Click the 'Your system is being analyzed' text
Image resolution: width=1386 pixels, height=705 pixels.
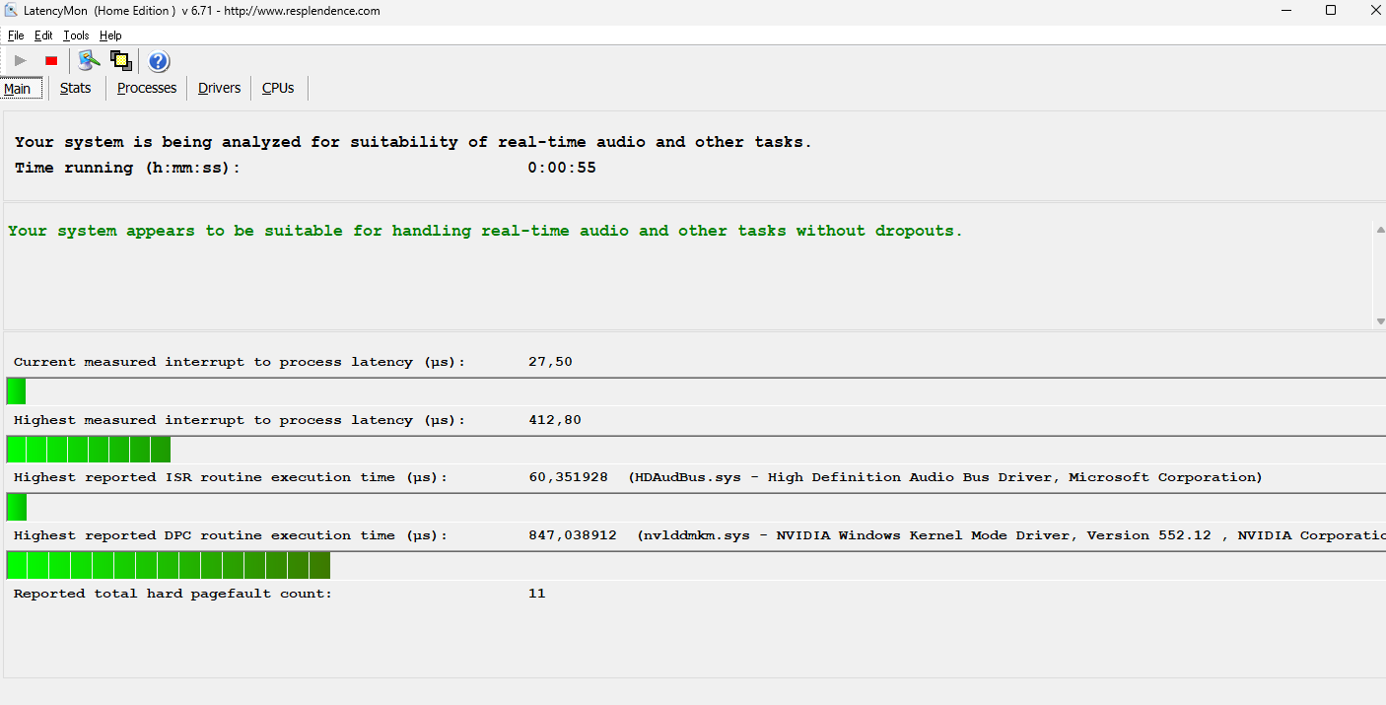413,142
